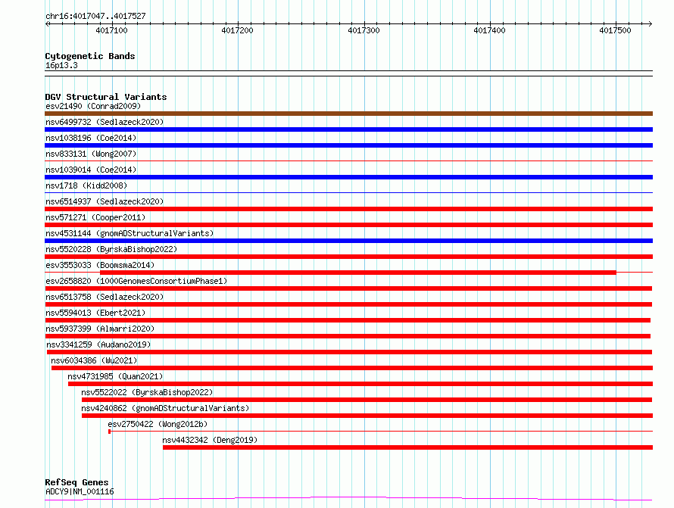Select the red bar for esv3553033 (Boomsma2014)
This screenshot has width=674, height=508.
[357, 273]
